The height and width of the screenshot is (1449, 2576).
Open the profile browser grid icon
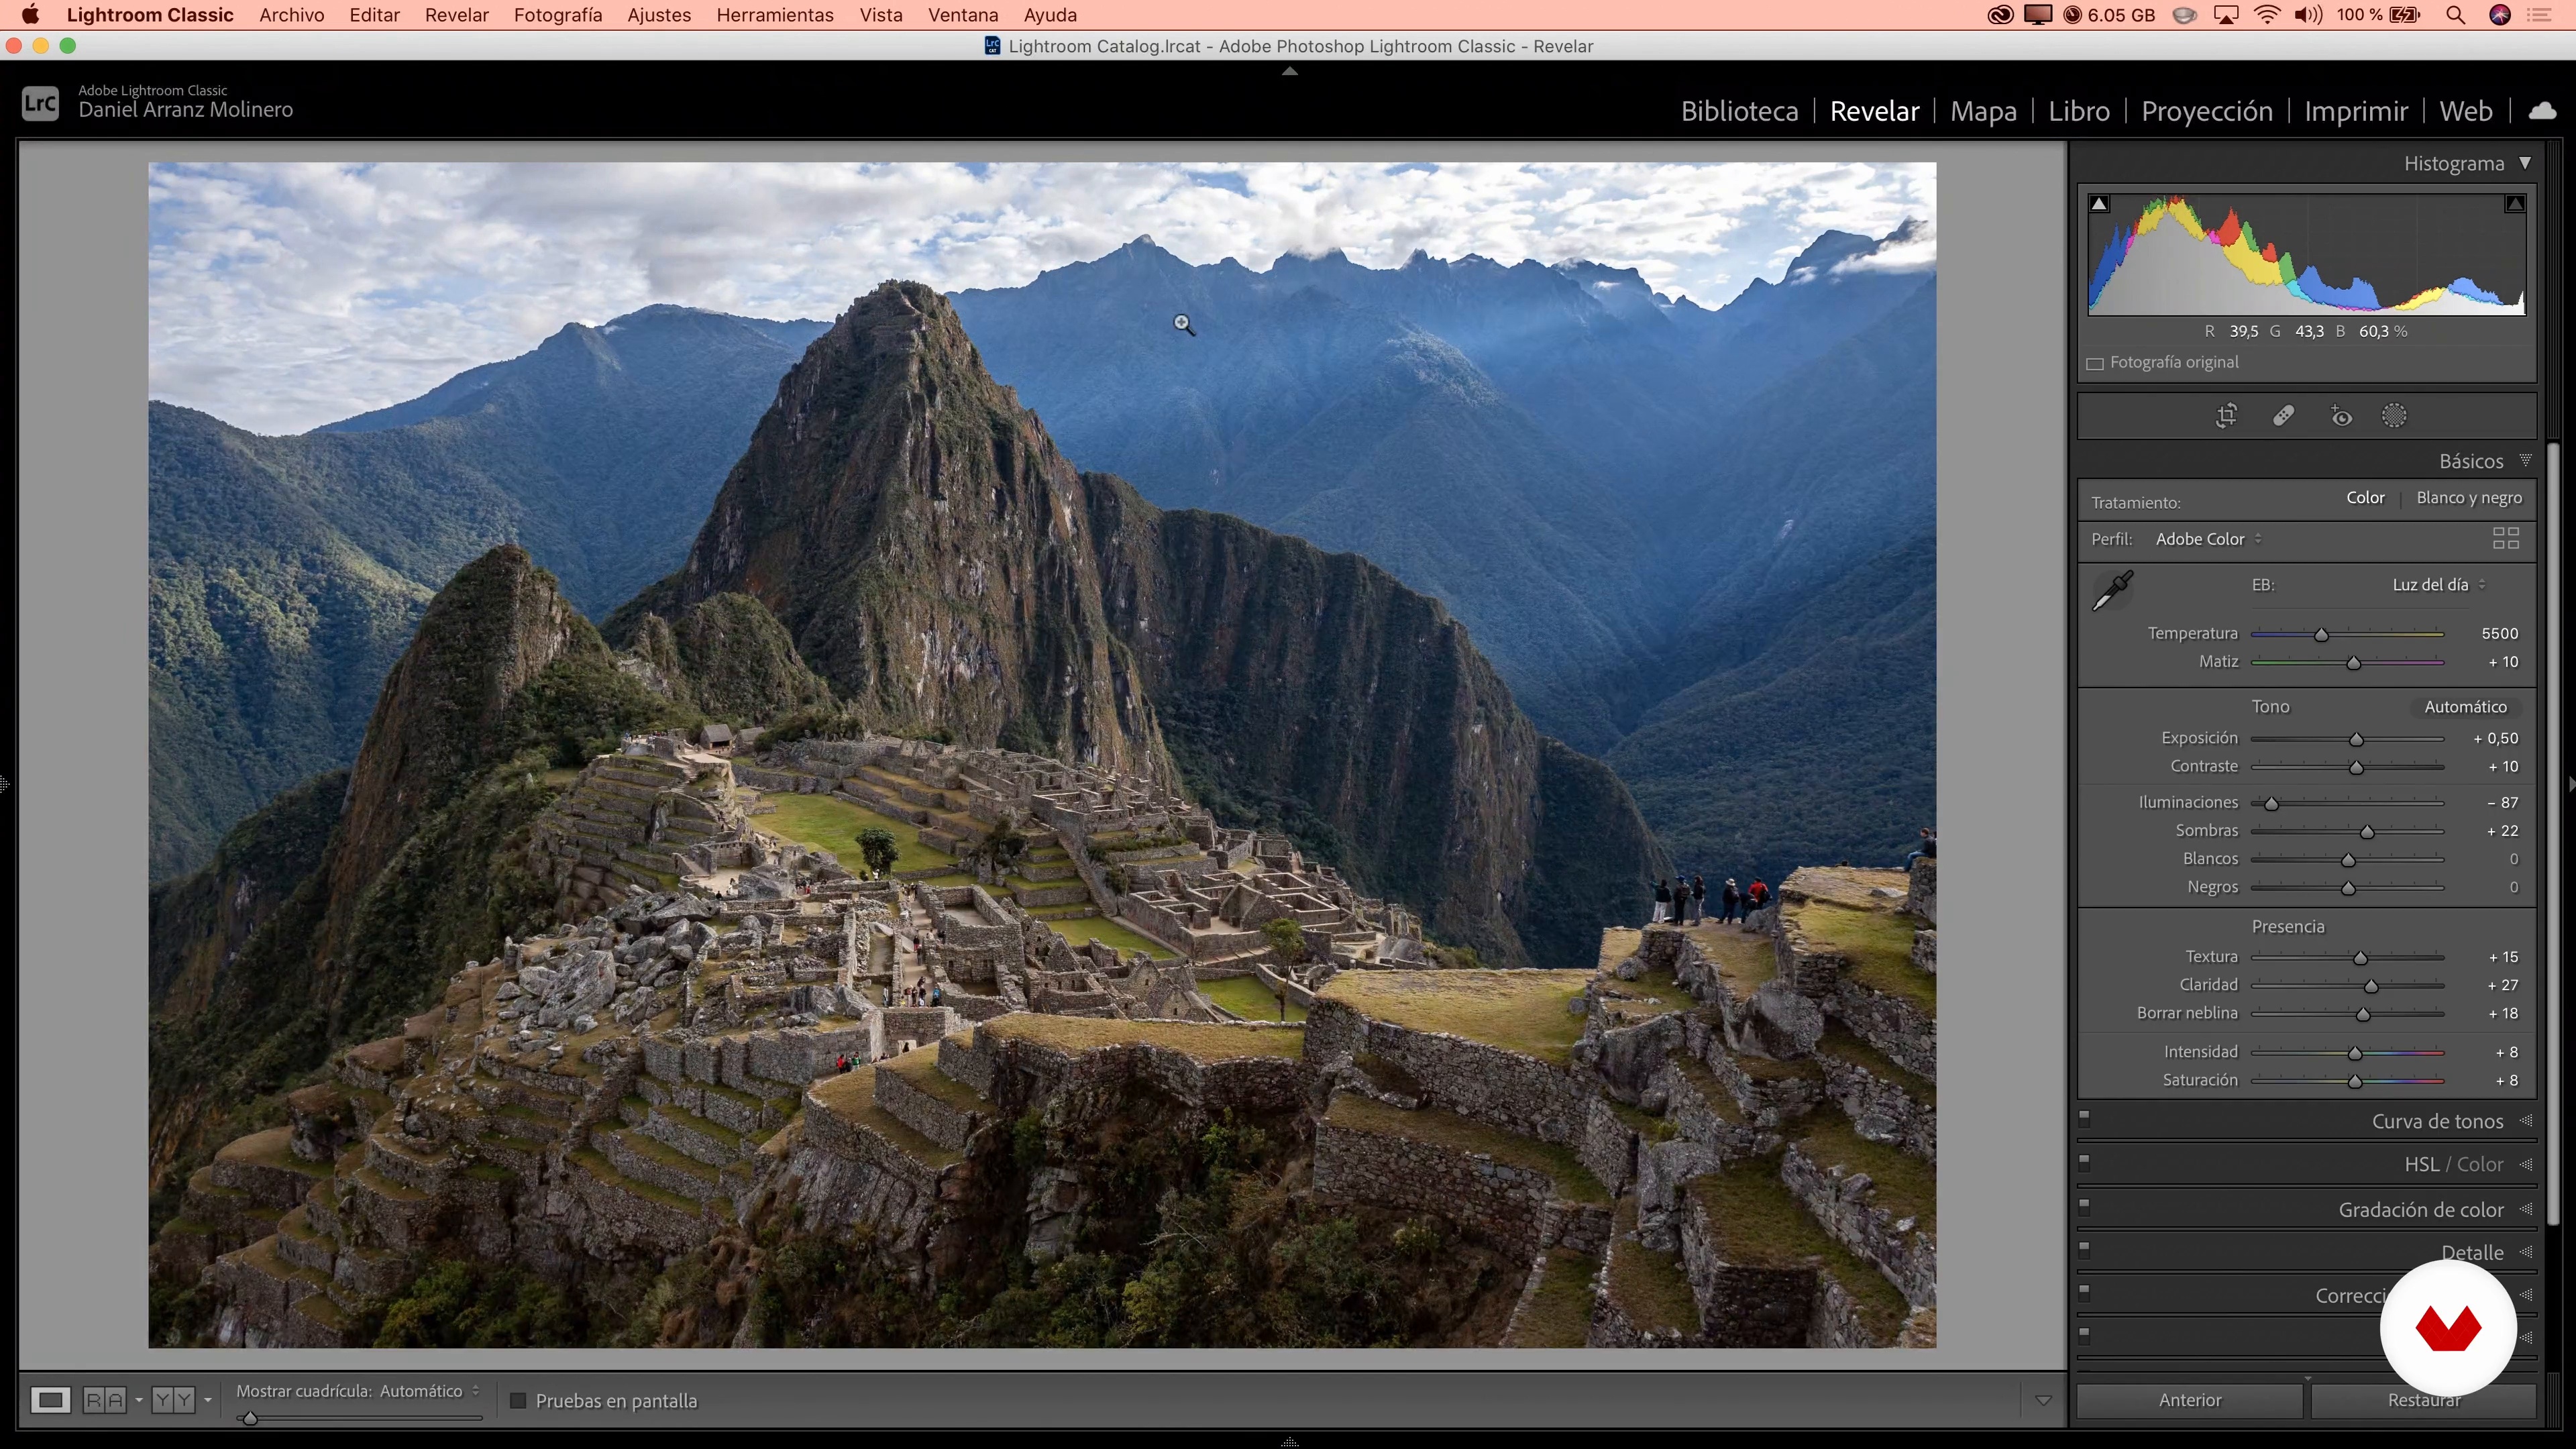point(2505,539)
